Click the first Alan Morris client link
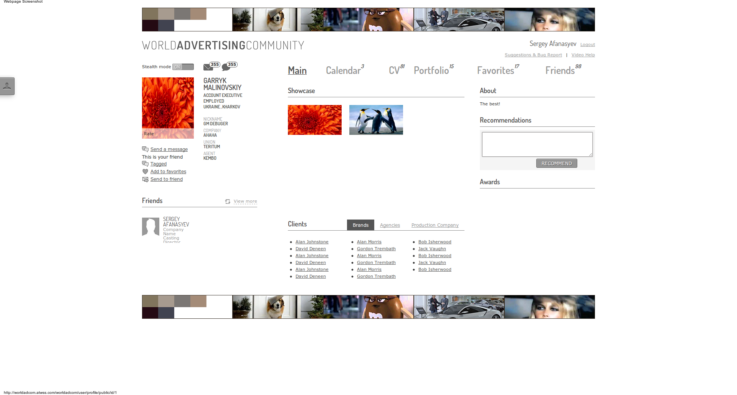Image resolution: width=737 pixels, height=395 pixels. pos(369,242)
